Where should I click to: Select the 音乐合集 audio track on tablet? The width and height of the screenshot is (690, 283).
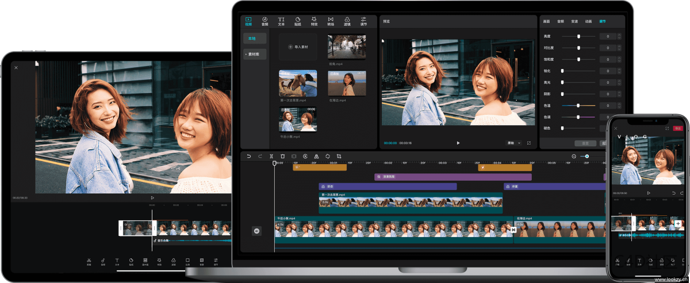[193, 241]
